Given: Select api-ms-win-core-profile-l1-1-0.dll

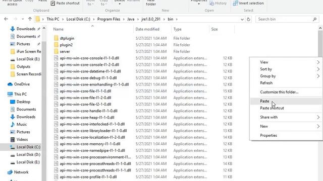Looking at the screenshot, I should [x=88, y=176].
